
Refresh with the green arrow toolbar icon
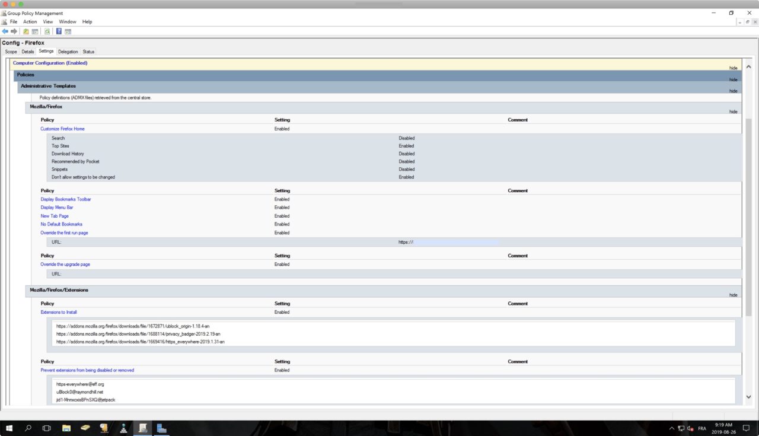(x=47, y=31)
